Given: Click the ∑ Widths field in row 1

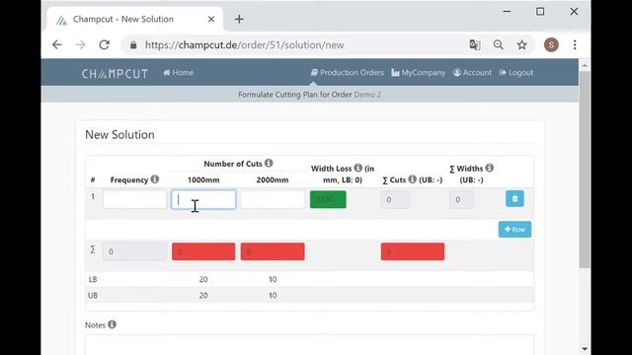Looking at the screenshot, I should [461, 199].
